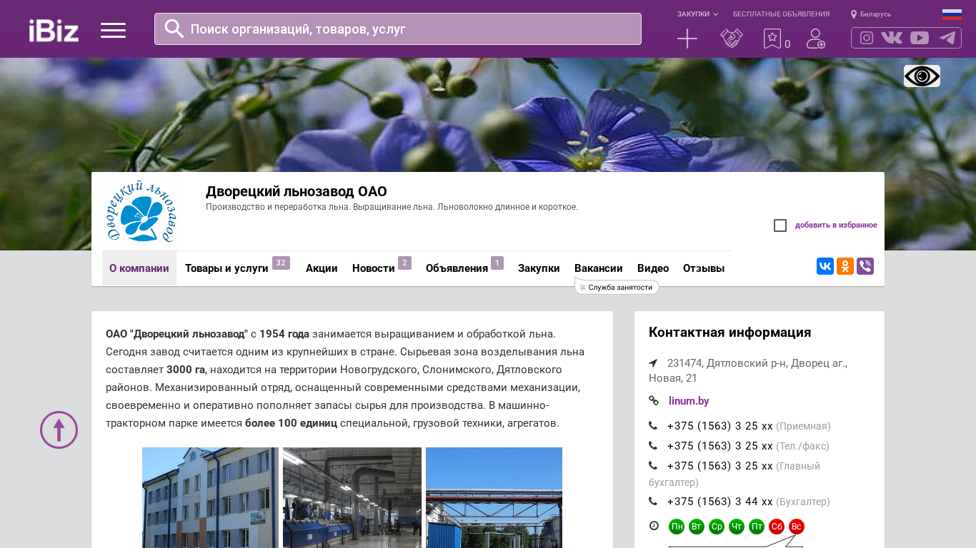
Task: Open the YouTube channel icon
Action: point(920,38)
